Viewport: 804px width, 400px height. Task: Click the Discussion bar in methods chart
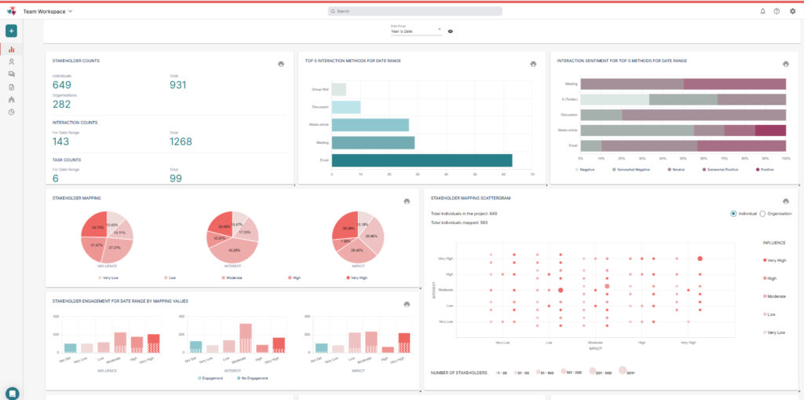[346, 107]
